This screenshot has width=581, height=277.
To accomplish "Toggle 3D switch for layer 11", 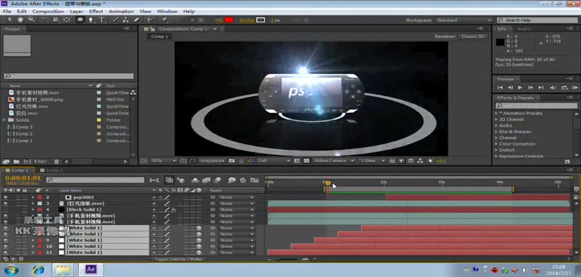I will point(199,253).
